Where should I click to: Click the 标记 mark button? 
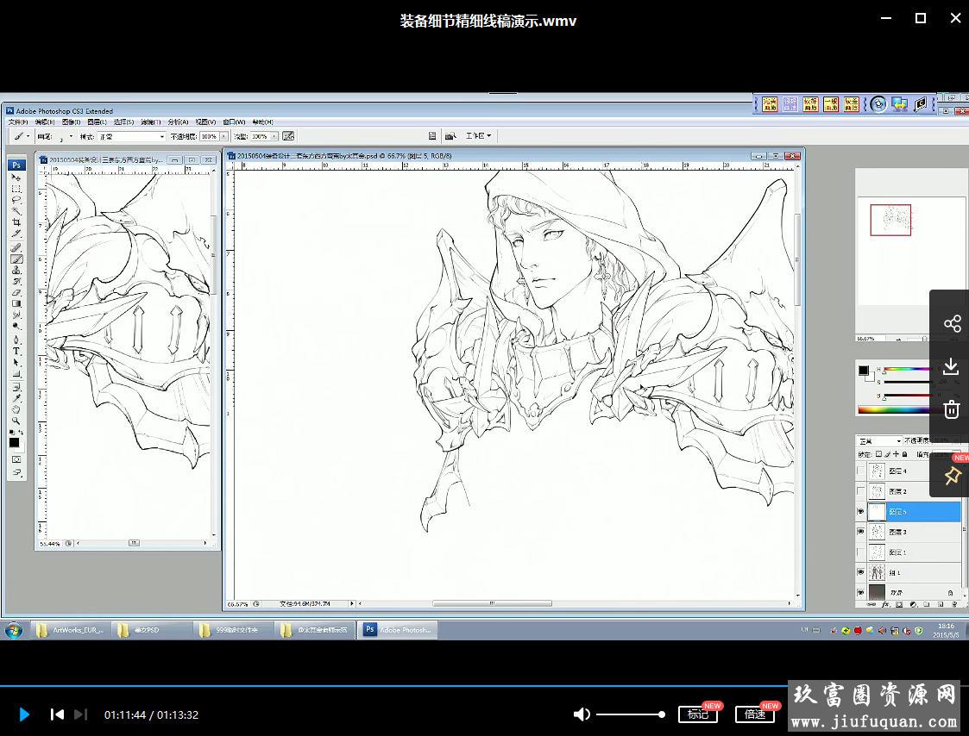tap(697, 714)
